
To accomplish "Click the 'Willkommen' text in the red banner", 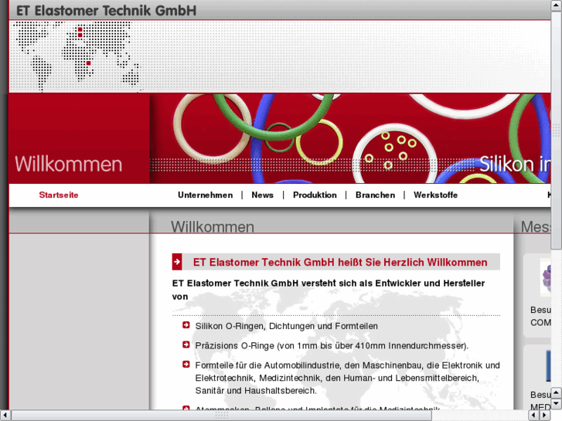I will [x=69, y=164].
